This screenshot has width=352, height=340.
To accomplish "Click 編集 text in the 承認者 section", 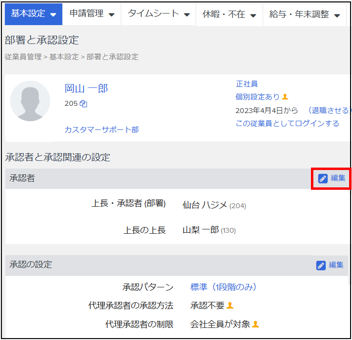I will [338, 178].
